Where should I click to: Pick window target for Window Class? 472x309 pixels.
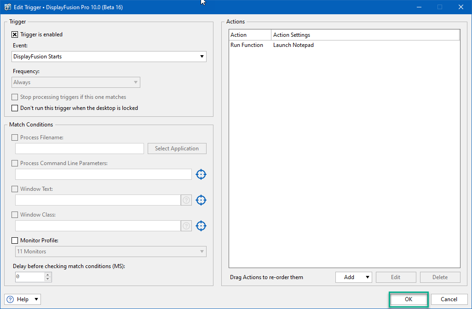tap(201, 226)
